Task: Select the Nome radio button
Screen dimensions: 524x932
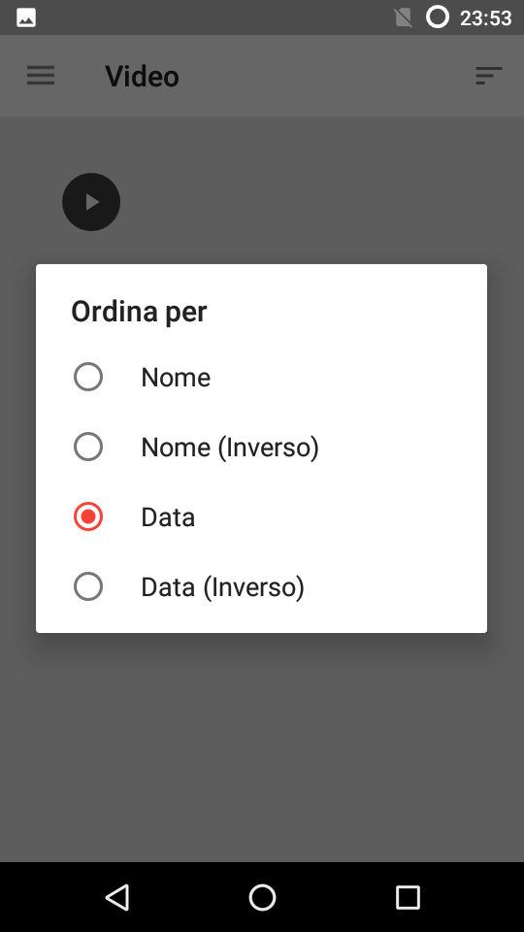Action: [88, 377]
